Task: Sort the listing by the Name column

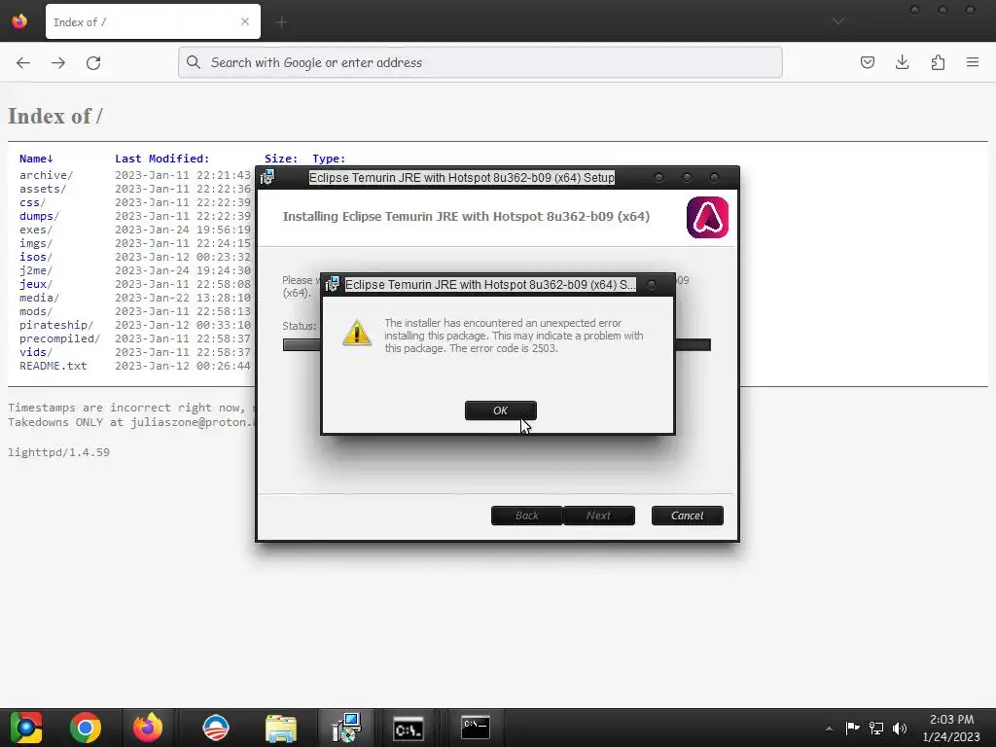Action: [36, 159]
